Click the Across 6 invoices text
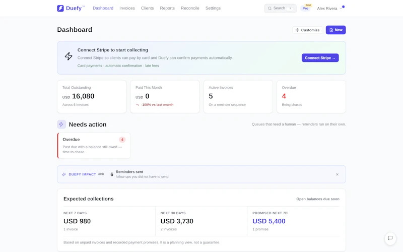This screenshot has height=252, width=403. coord(75,105)
